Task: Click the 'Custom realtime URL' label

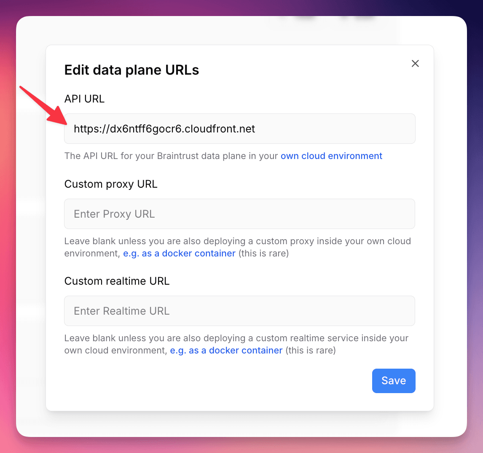Action: tap(117, 281)
